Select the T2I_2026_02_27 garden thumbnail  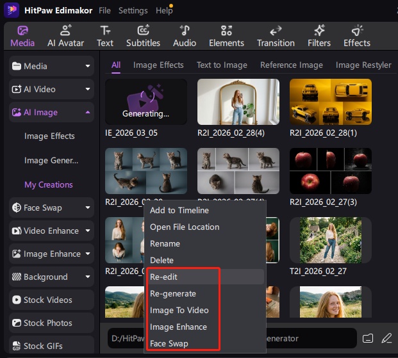[x=331, y=242]
